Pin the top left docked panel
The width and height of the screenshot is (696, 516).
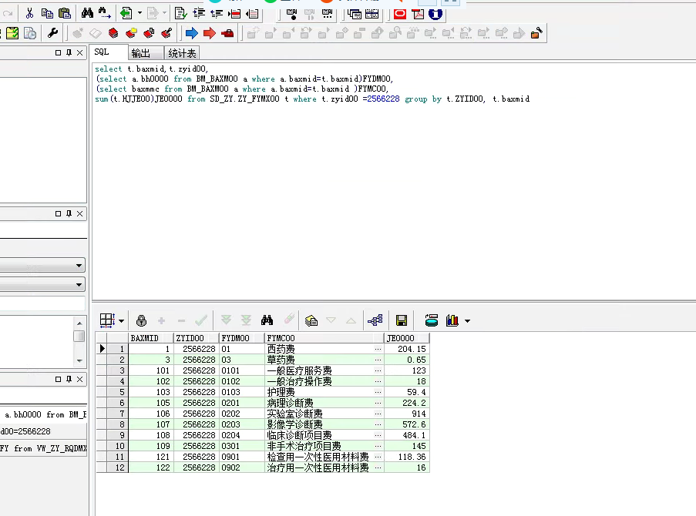69,52
